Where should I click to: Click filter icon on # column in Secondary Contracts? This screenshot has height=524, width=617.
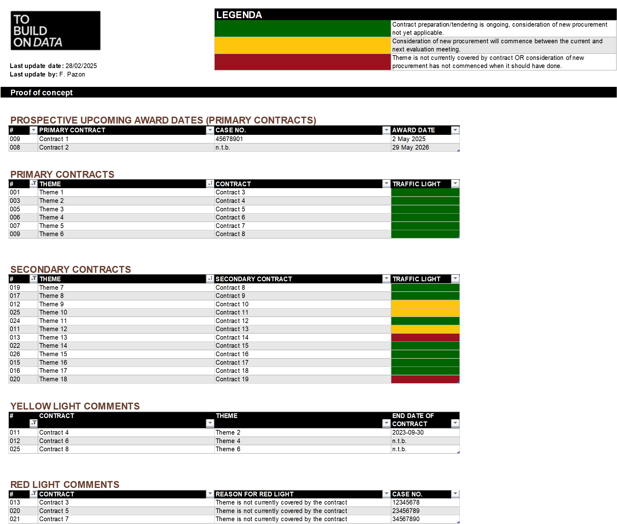click(x=33, y=279)
